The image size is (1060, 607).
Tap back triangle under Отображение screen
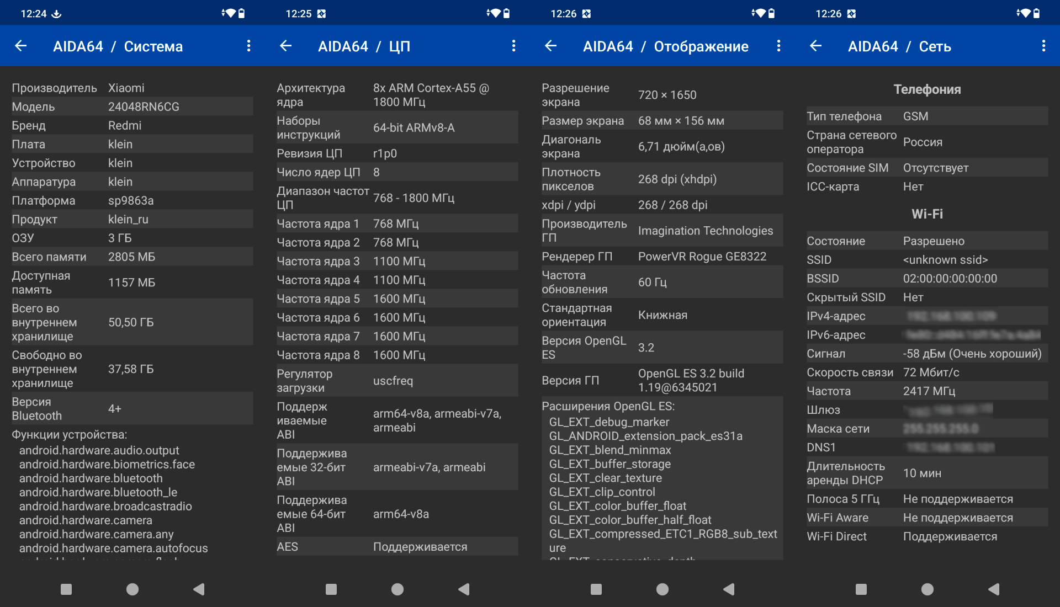tap(729, 589)
